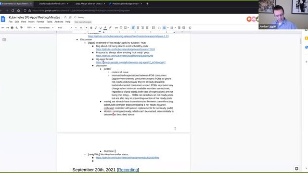Image resolution: width=308 pixels, height=173 pixels.
Task: Click the Print icon
Action: coord(12,28)
